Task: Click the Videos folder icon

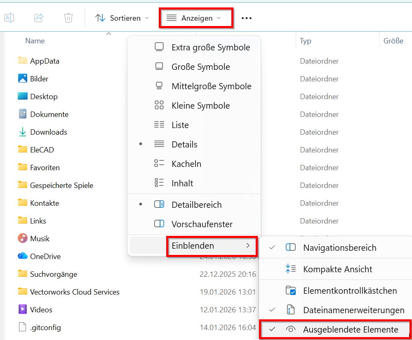Action: coord(23,309)
